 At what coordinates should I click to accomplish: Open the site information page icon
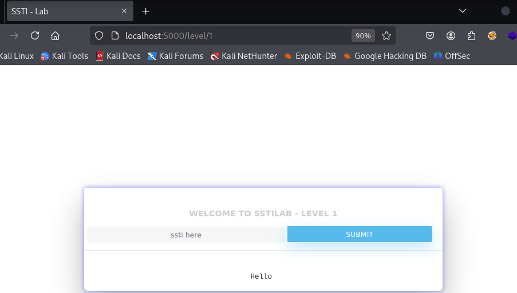[115, 35]
